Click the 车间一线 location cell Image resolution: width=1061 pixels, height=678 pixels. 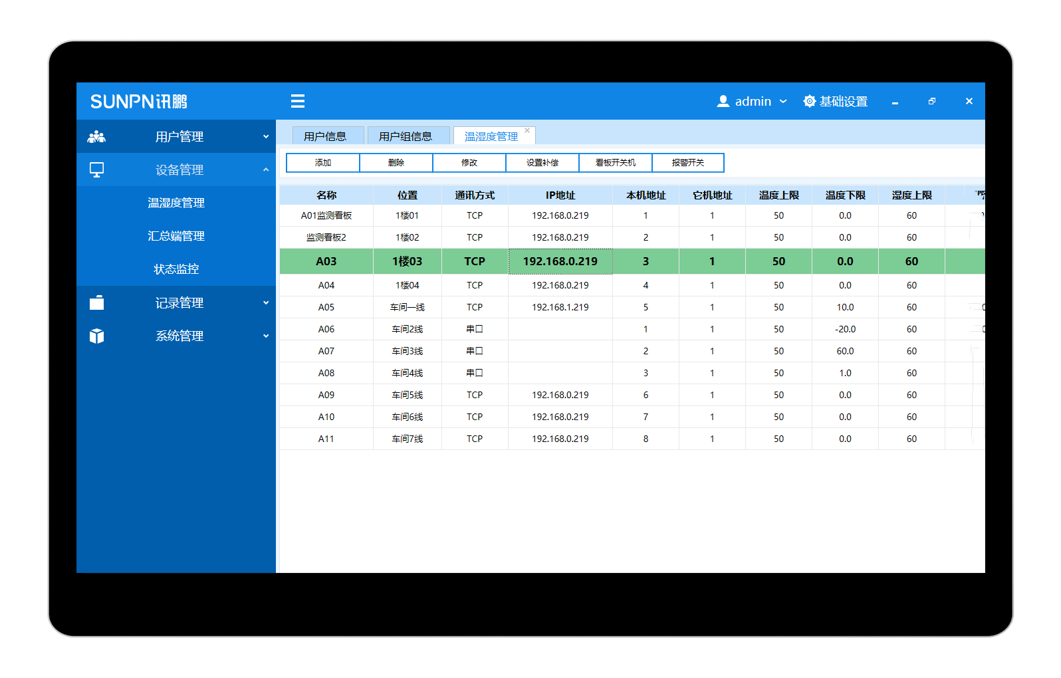(x=408, y=307)
